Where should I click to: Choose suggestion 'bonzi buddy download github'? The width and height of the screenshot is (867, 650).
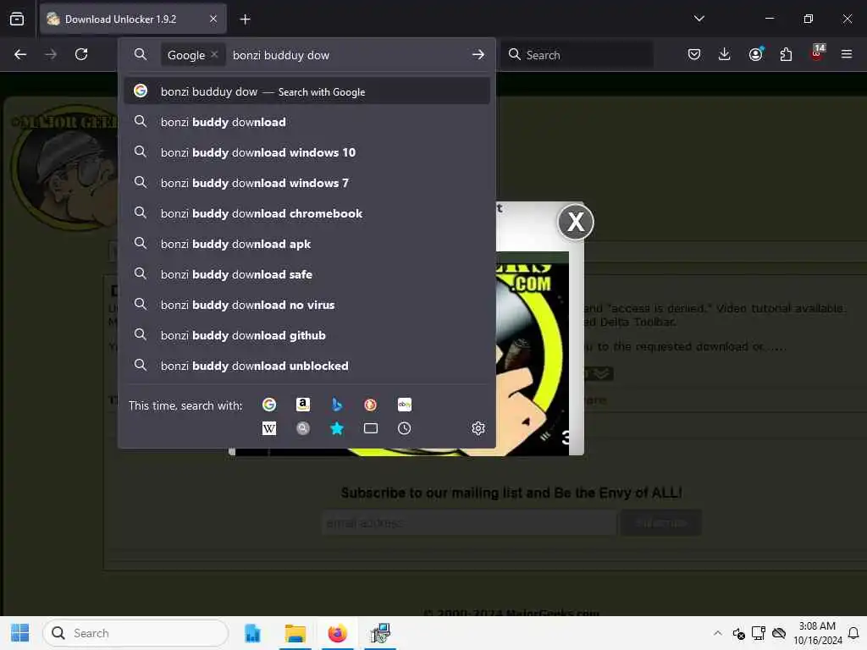[306, 335]
